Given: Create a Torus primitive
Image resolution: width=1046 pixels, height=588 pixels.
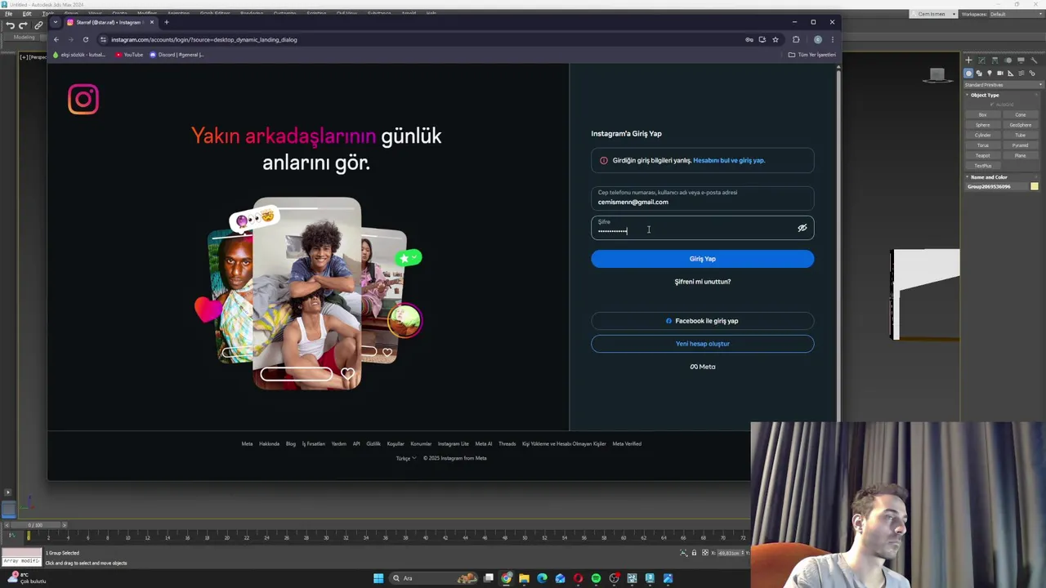Looking at the screenshot, I should (x=983, y=145).
